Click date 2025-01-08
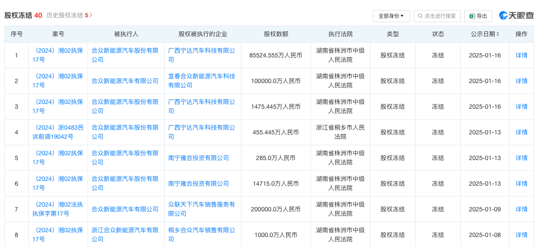 (x=485, y=235)
